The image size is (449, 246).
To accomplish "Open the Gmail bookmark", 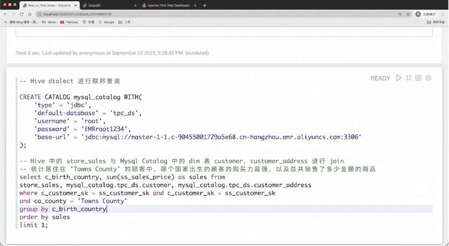I will [x=49, y=22].
